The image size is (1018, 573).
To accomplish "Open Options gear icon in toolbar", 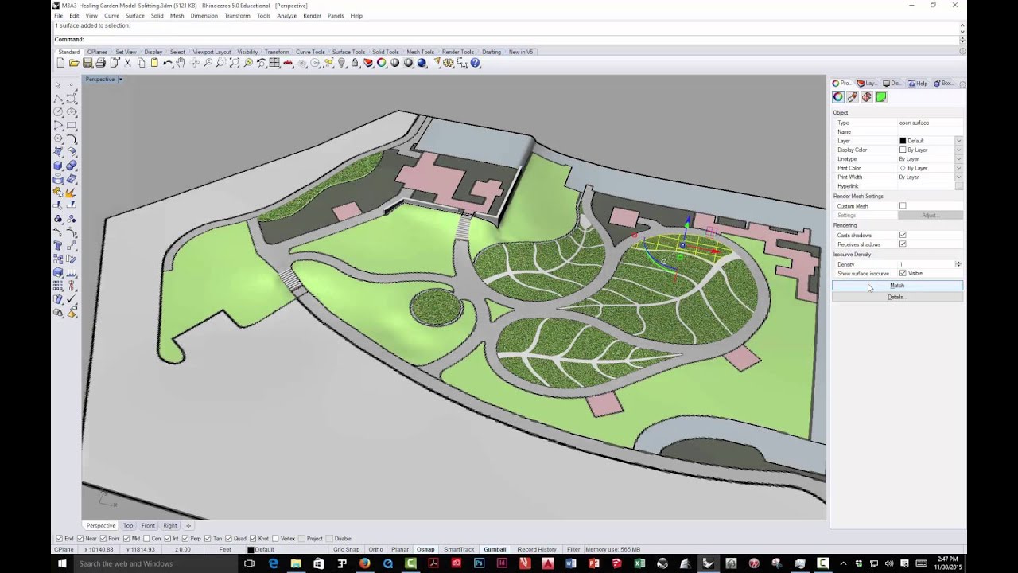I will pos(448,63).
